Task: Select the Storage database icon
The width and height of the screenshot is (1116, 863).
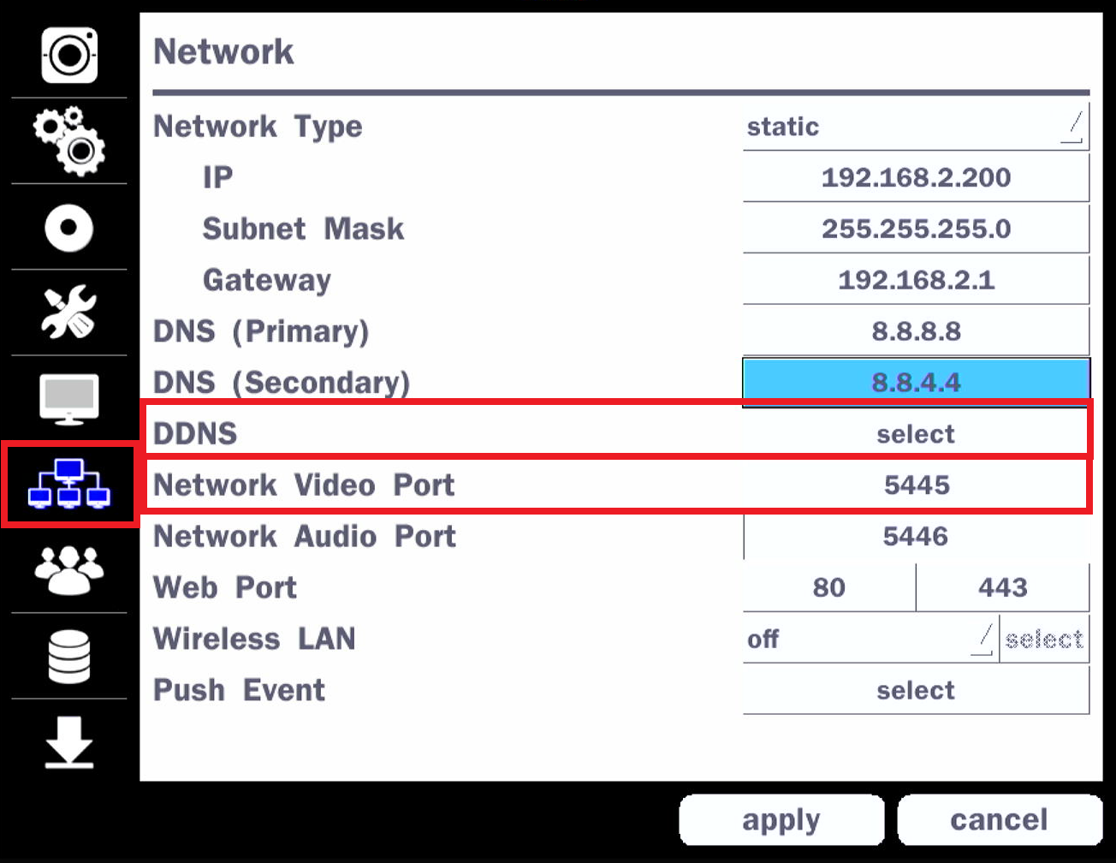Action: tap(68, 655)
